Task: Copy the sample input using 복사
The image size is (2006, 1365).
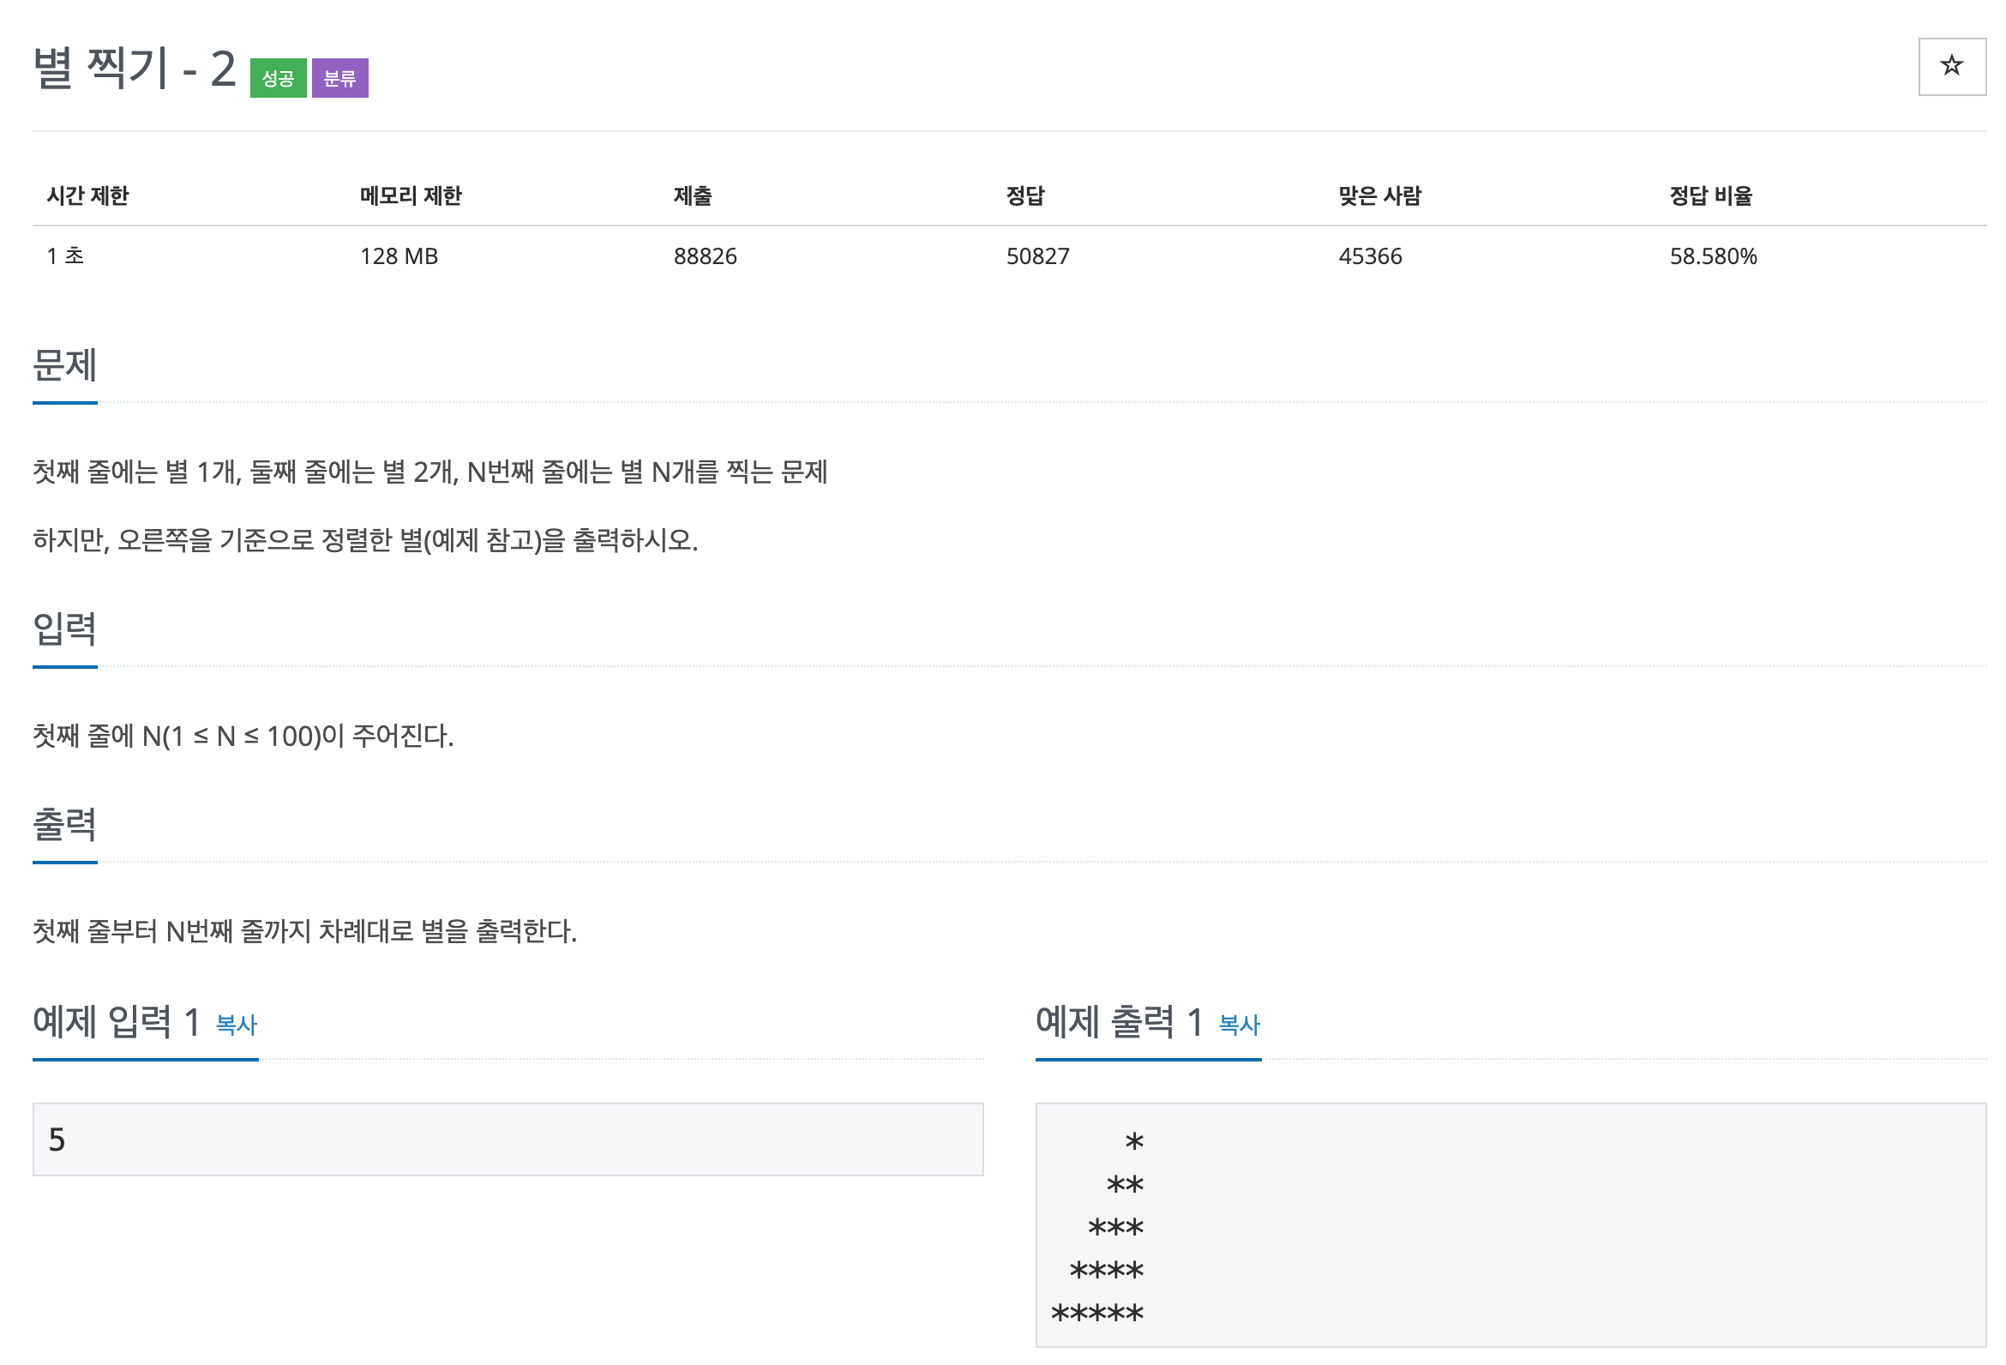Action: (237, 1025)
